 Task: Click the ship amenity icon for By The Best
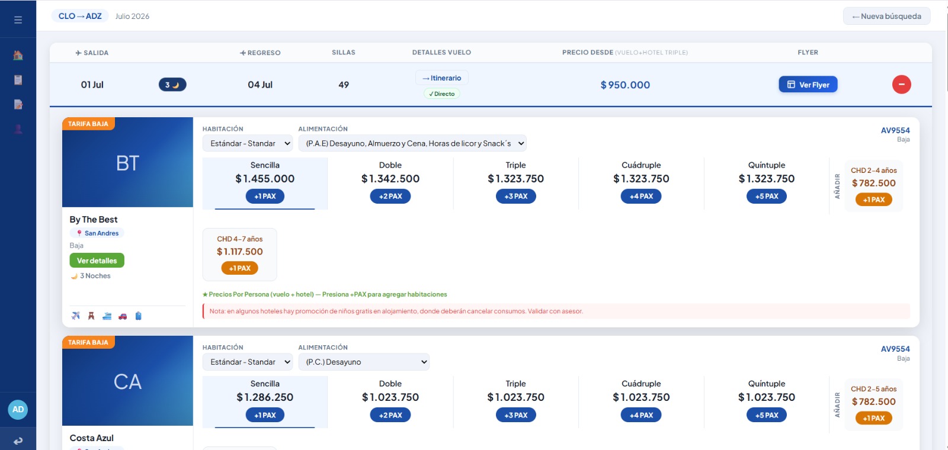[107, 316]
